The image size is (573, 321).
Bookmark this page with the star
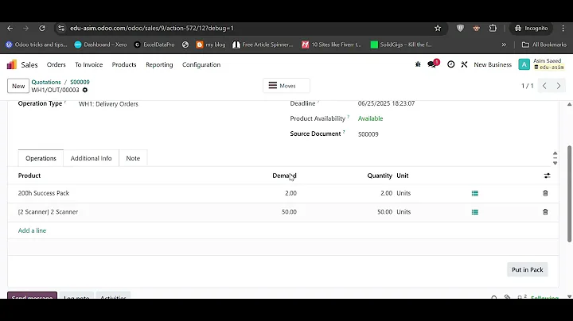[438, 28]
